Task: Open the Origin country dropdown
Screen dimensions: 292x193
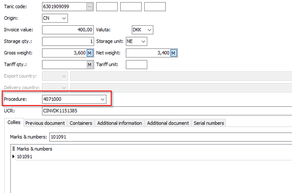Action: pos(65,18)
